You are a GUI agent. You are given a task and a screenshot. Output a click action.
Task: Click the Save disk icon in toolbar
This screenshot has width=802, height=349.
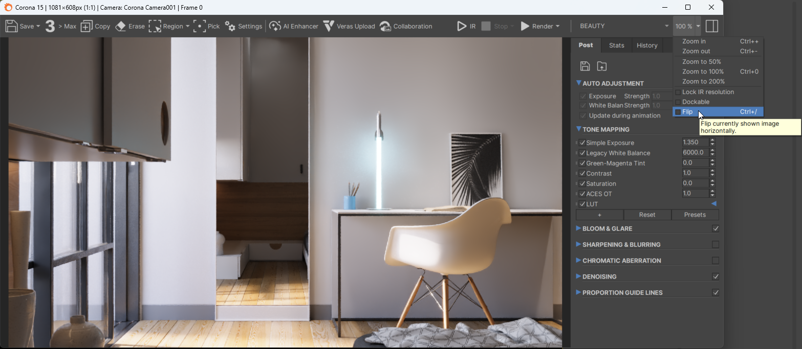point(11,26)
